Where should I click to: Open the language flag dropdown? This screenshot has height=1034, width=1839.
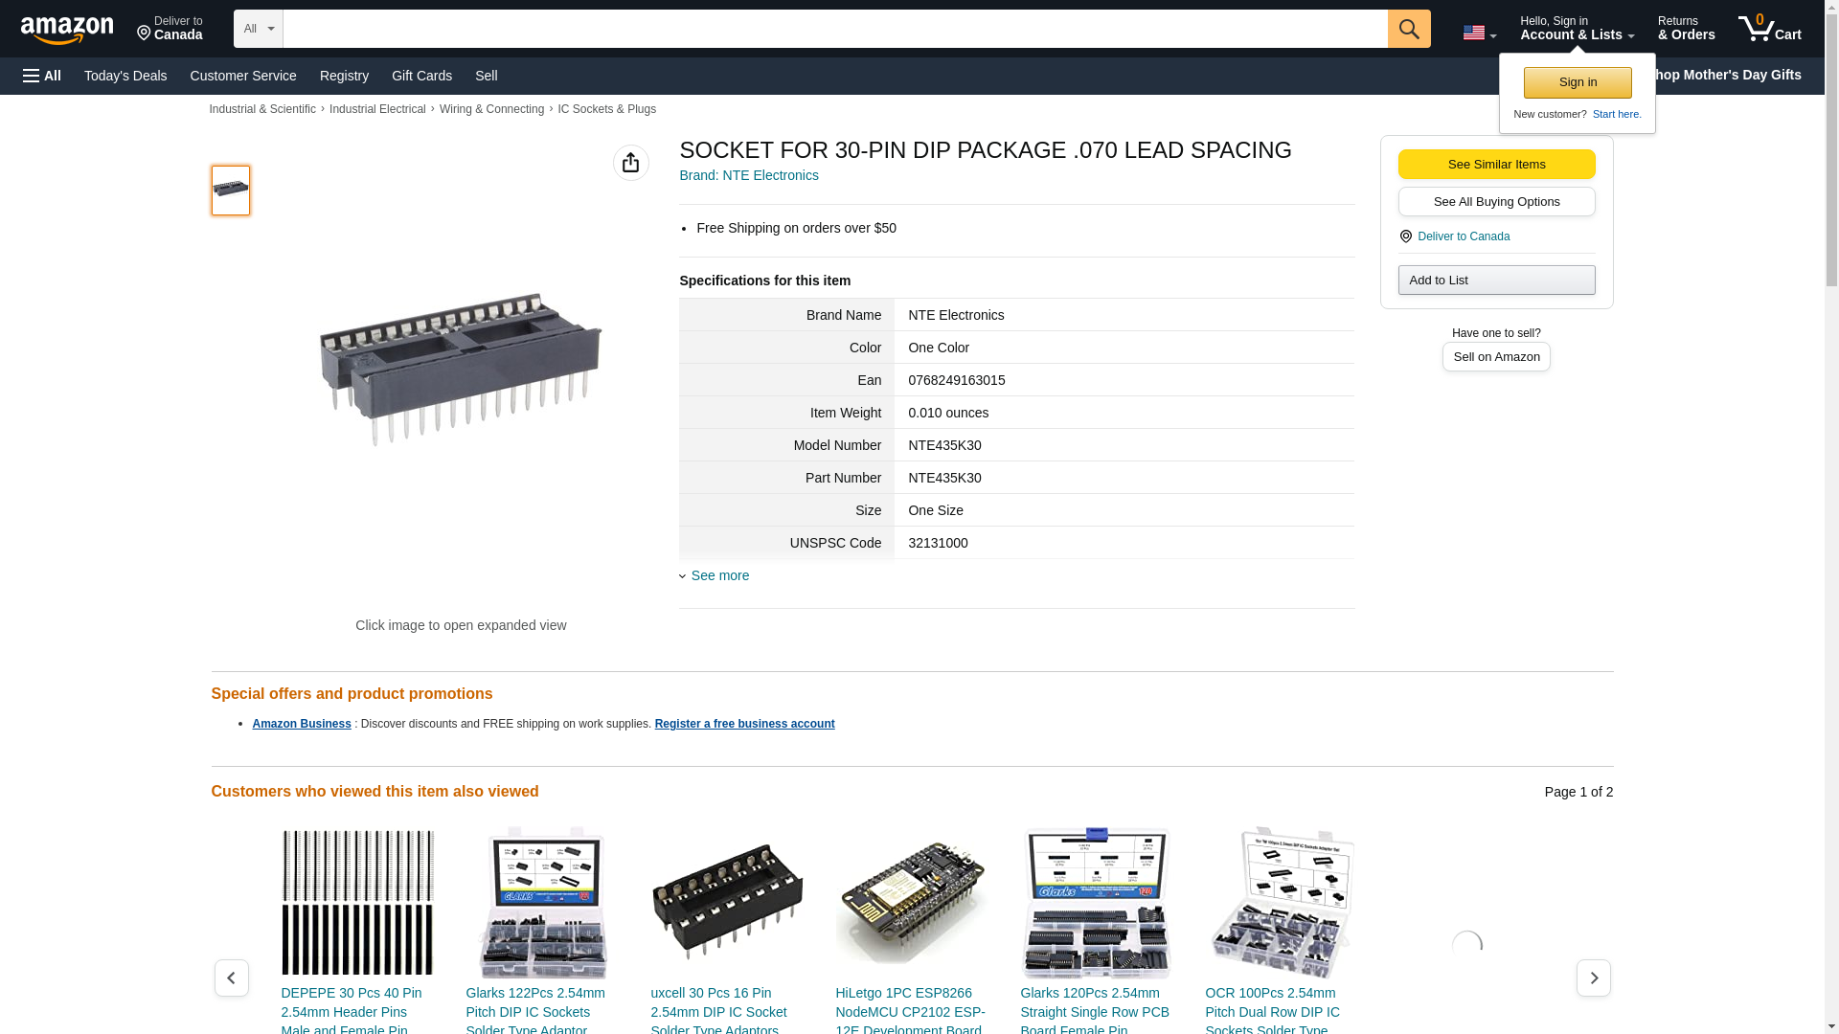[1479, 33]
